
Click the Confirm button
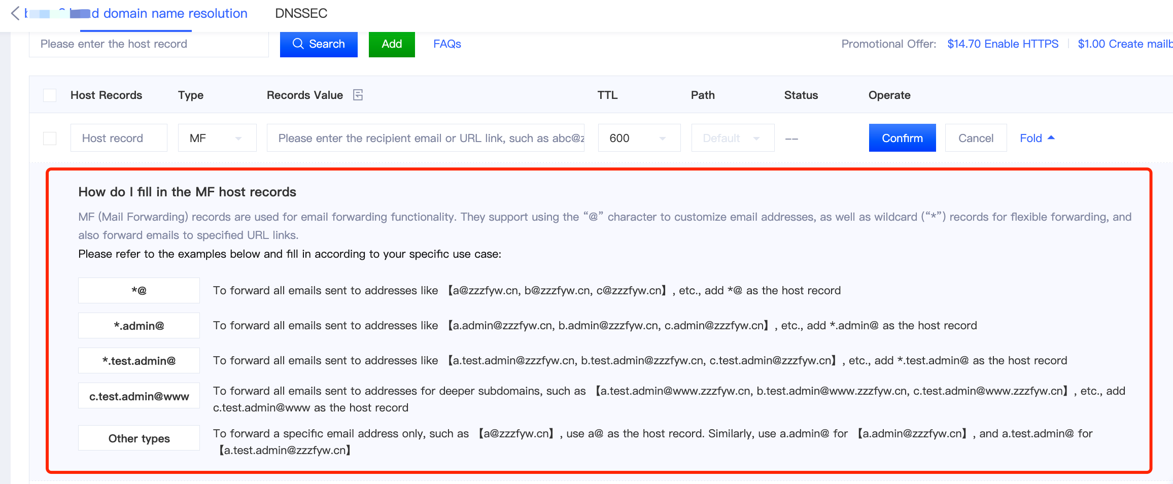[x=902, y=138]
